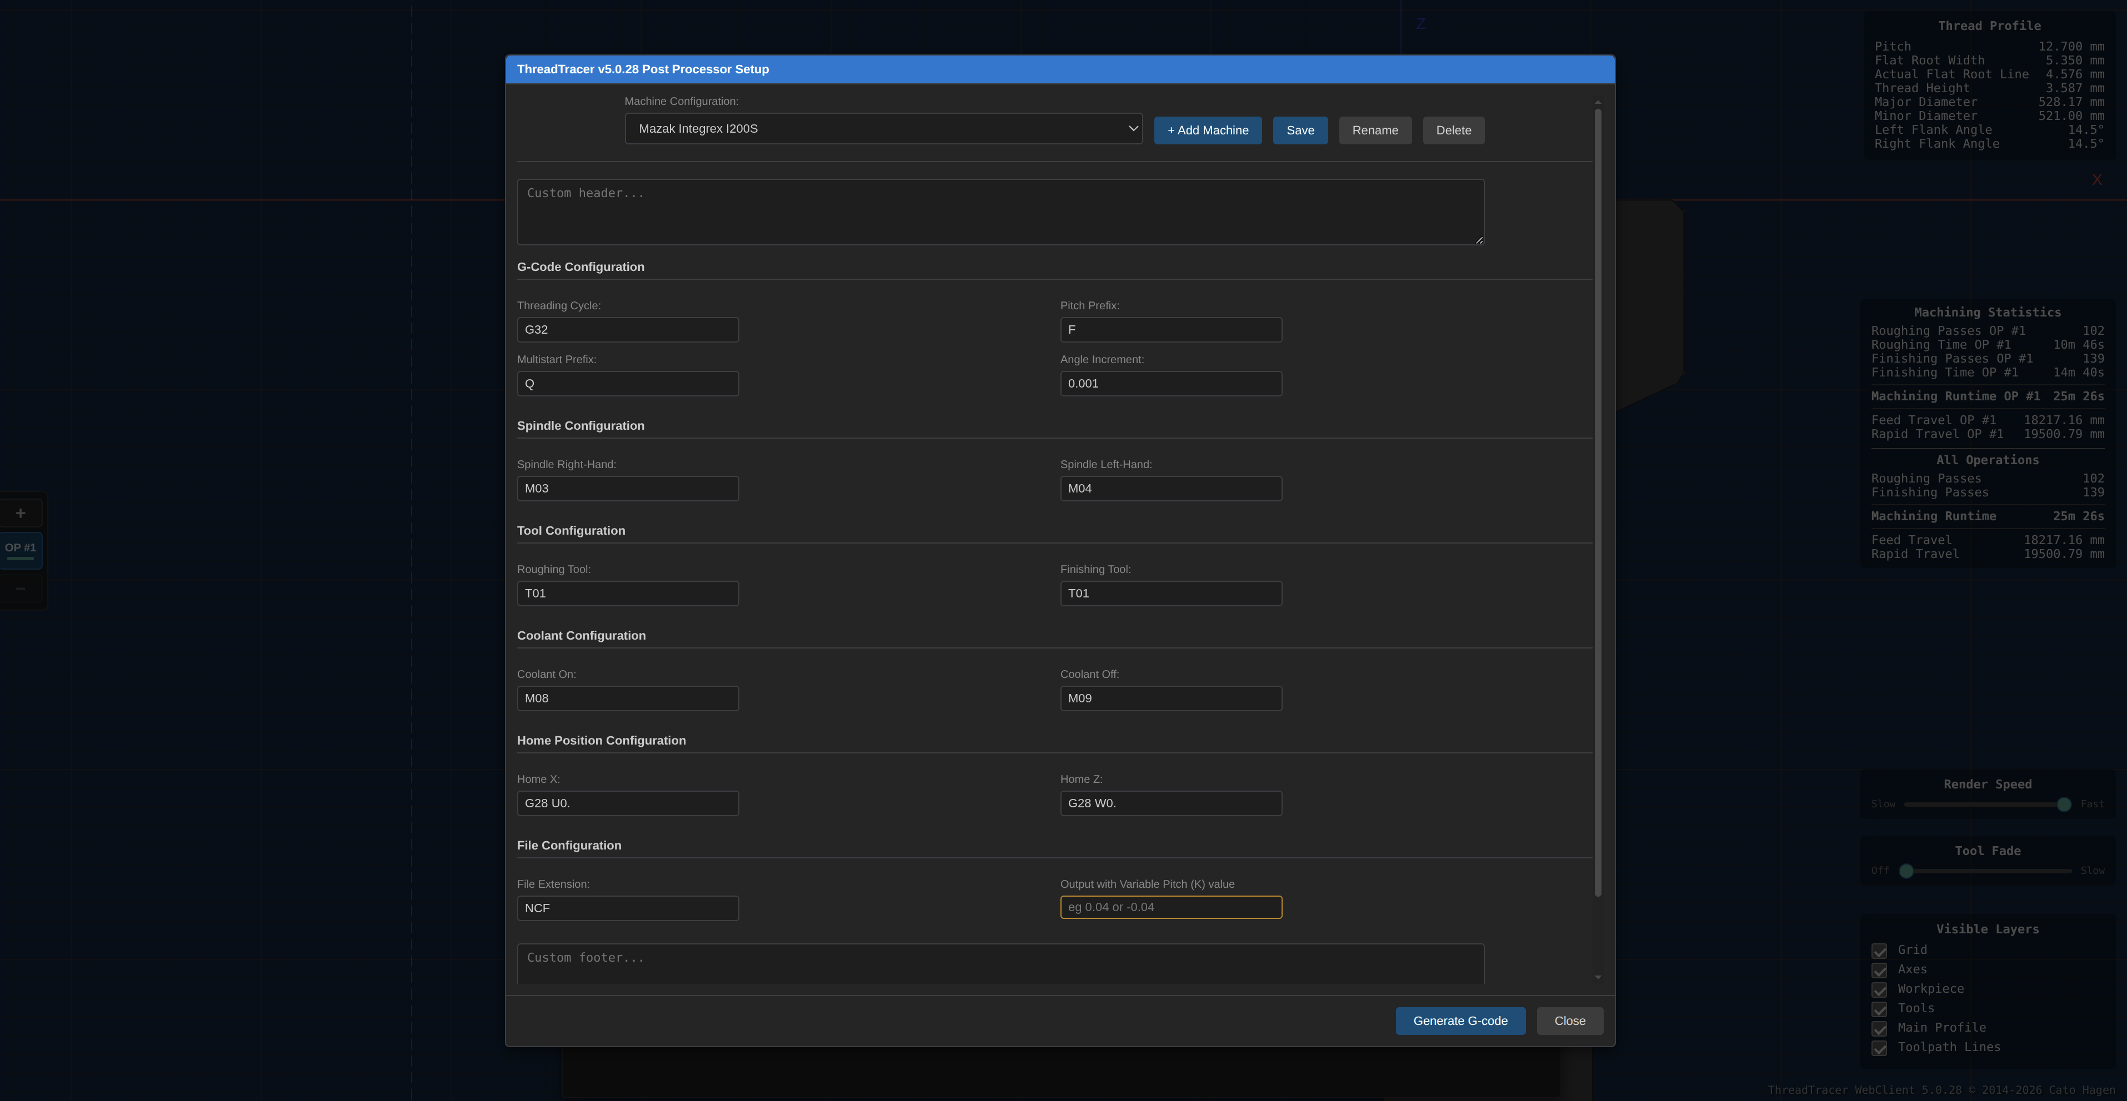
Task: Toggle the Grid layer visibility
Action: (1880, 950)
